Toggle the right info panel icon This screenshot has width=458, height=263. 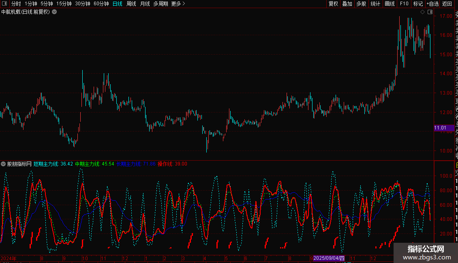pyautogui.click(x=430, y=12)
